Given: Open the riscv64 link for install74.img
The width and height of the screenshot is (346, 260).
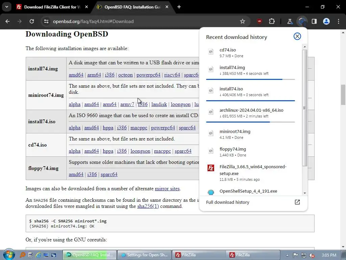Looking at the screenshot, I should point(172,75).
